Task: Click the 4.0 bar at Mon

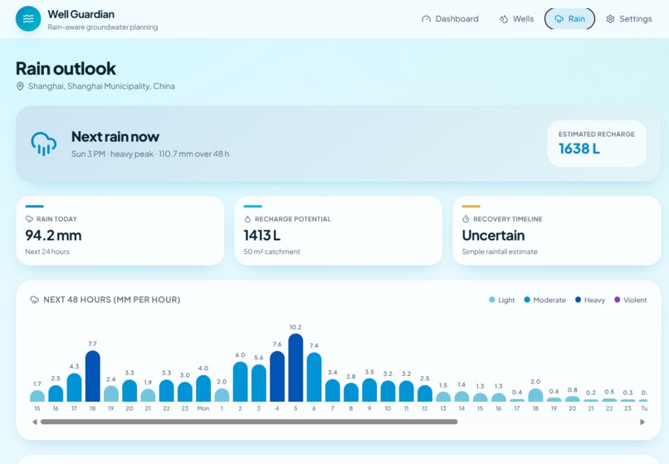Action: coord(203,388)
